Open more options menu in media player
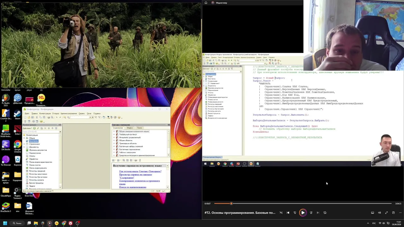This screenshot has height=227, width=404. click(x=400, y=212)
